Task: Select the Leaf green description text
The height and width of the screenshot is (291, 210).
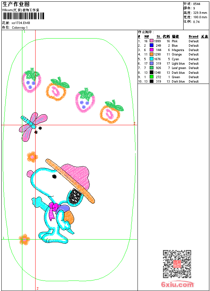Action: click(179, 68)
